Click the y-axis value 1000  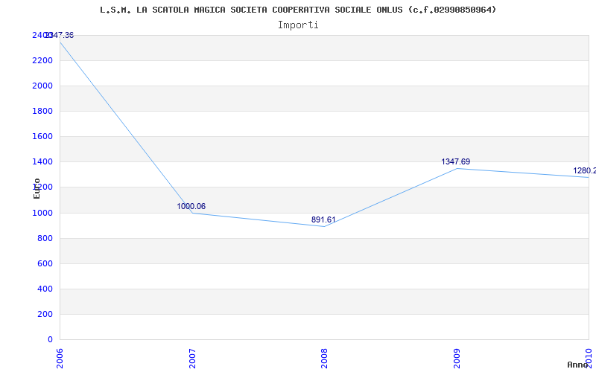(42, 213)
